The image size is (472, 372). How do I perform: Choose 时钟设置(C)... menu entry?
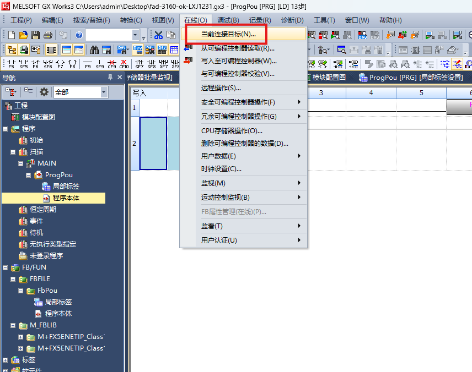point(244,169)
